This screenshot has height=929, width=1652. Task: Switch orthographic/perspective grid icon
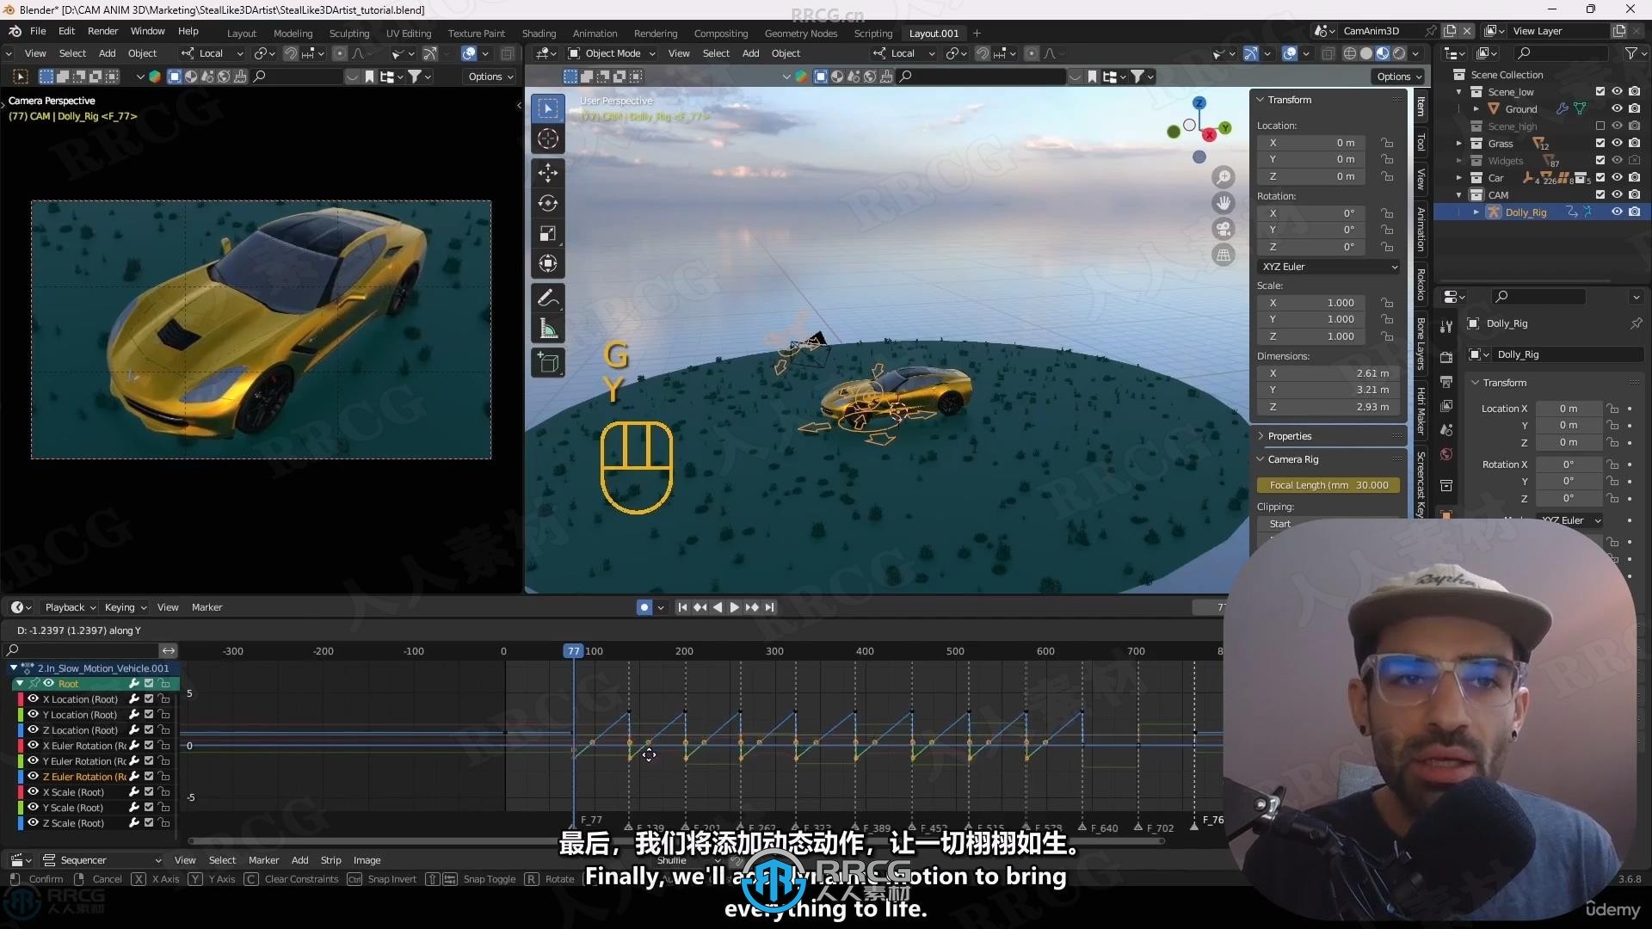(x=1223, y=255)
